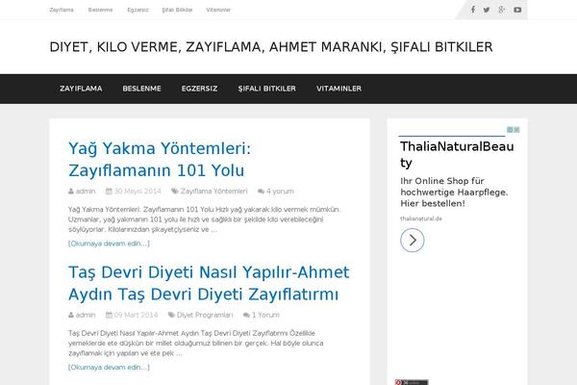The width and height of the screenshot is (577, 385).
Task: Select Şifalı Bitkiler in the top small menu
Action: click(177, 10)
